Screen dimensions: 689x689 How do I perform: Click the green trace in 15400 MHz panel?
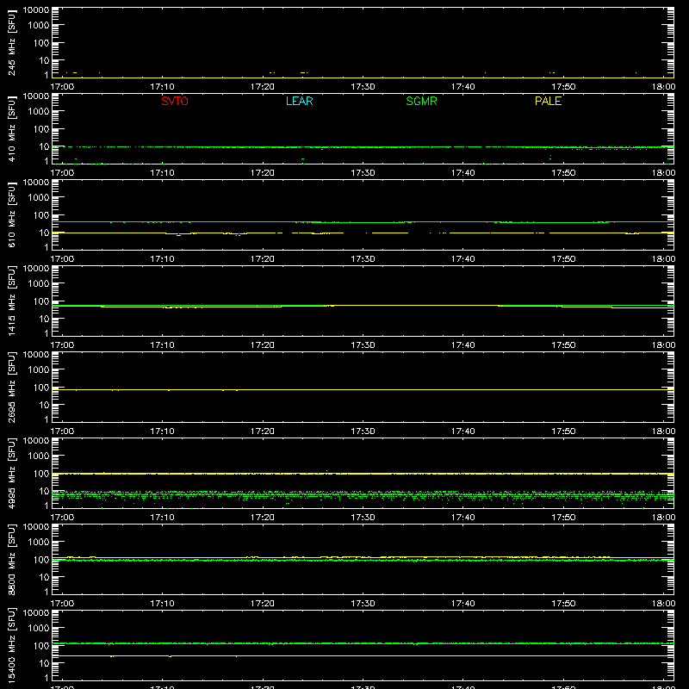pos(363,643)
